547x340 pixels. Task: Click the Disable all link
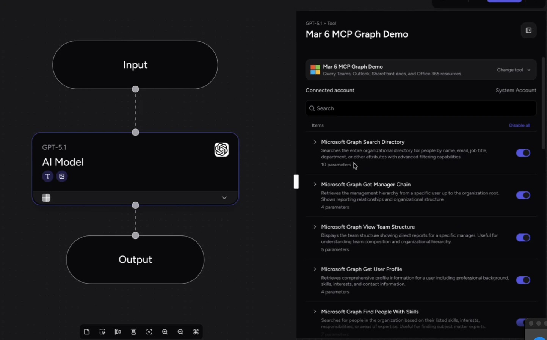520,125
